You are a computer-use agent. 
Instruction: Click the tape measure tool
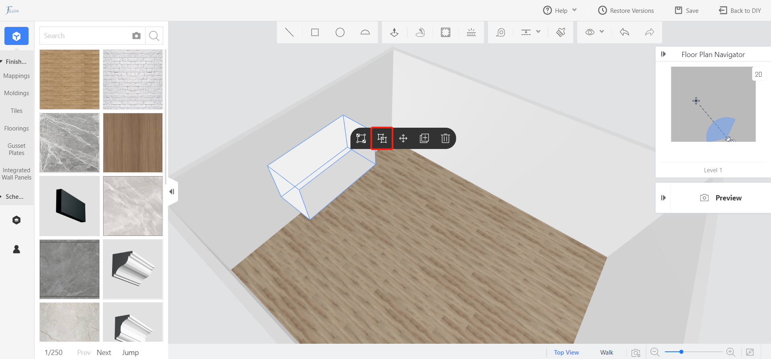click(x=500, y=33)
